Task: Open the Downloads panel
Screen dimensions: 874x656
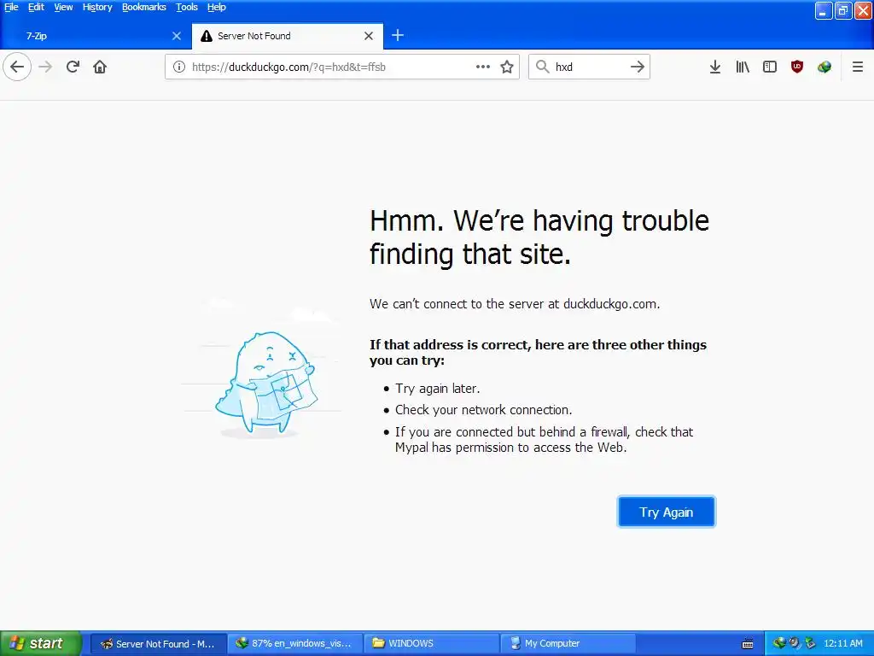Action: [x=715, y=67]
